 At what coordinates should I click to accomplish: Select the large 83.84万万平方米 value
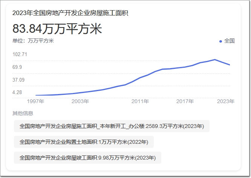[57, 29]
